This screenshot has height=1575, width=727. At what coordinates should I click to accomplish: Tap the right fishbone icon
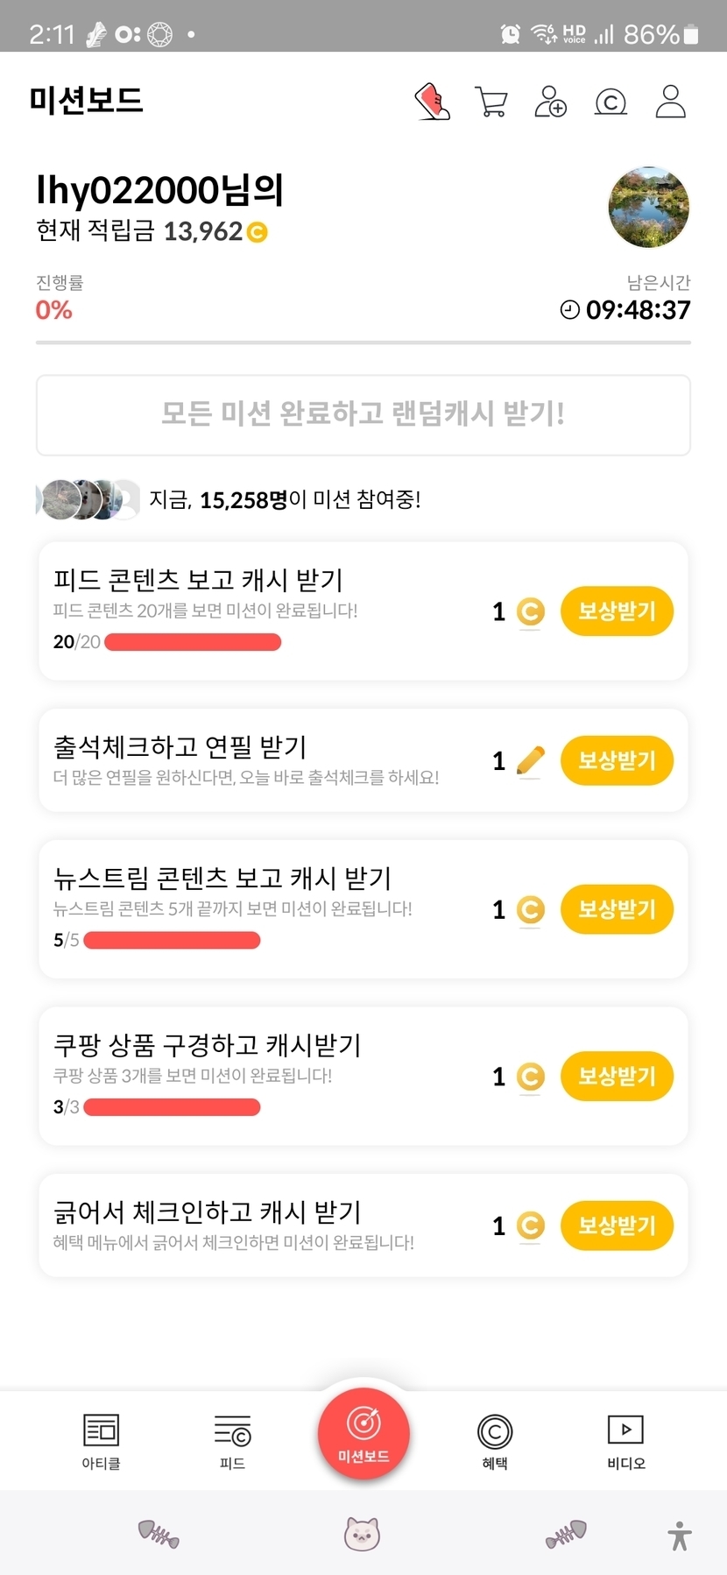(x=566, y=1534)
